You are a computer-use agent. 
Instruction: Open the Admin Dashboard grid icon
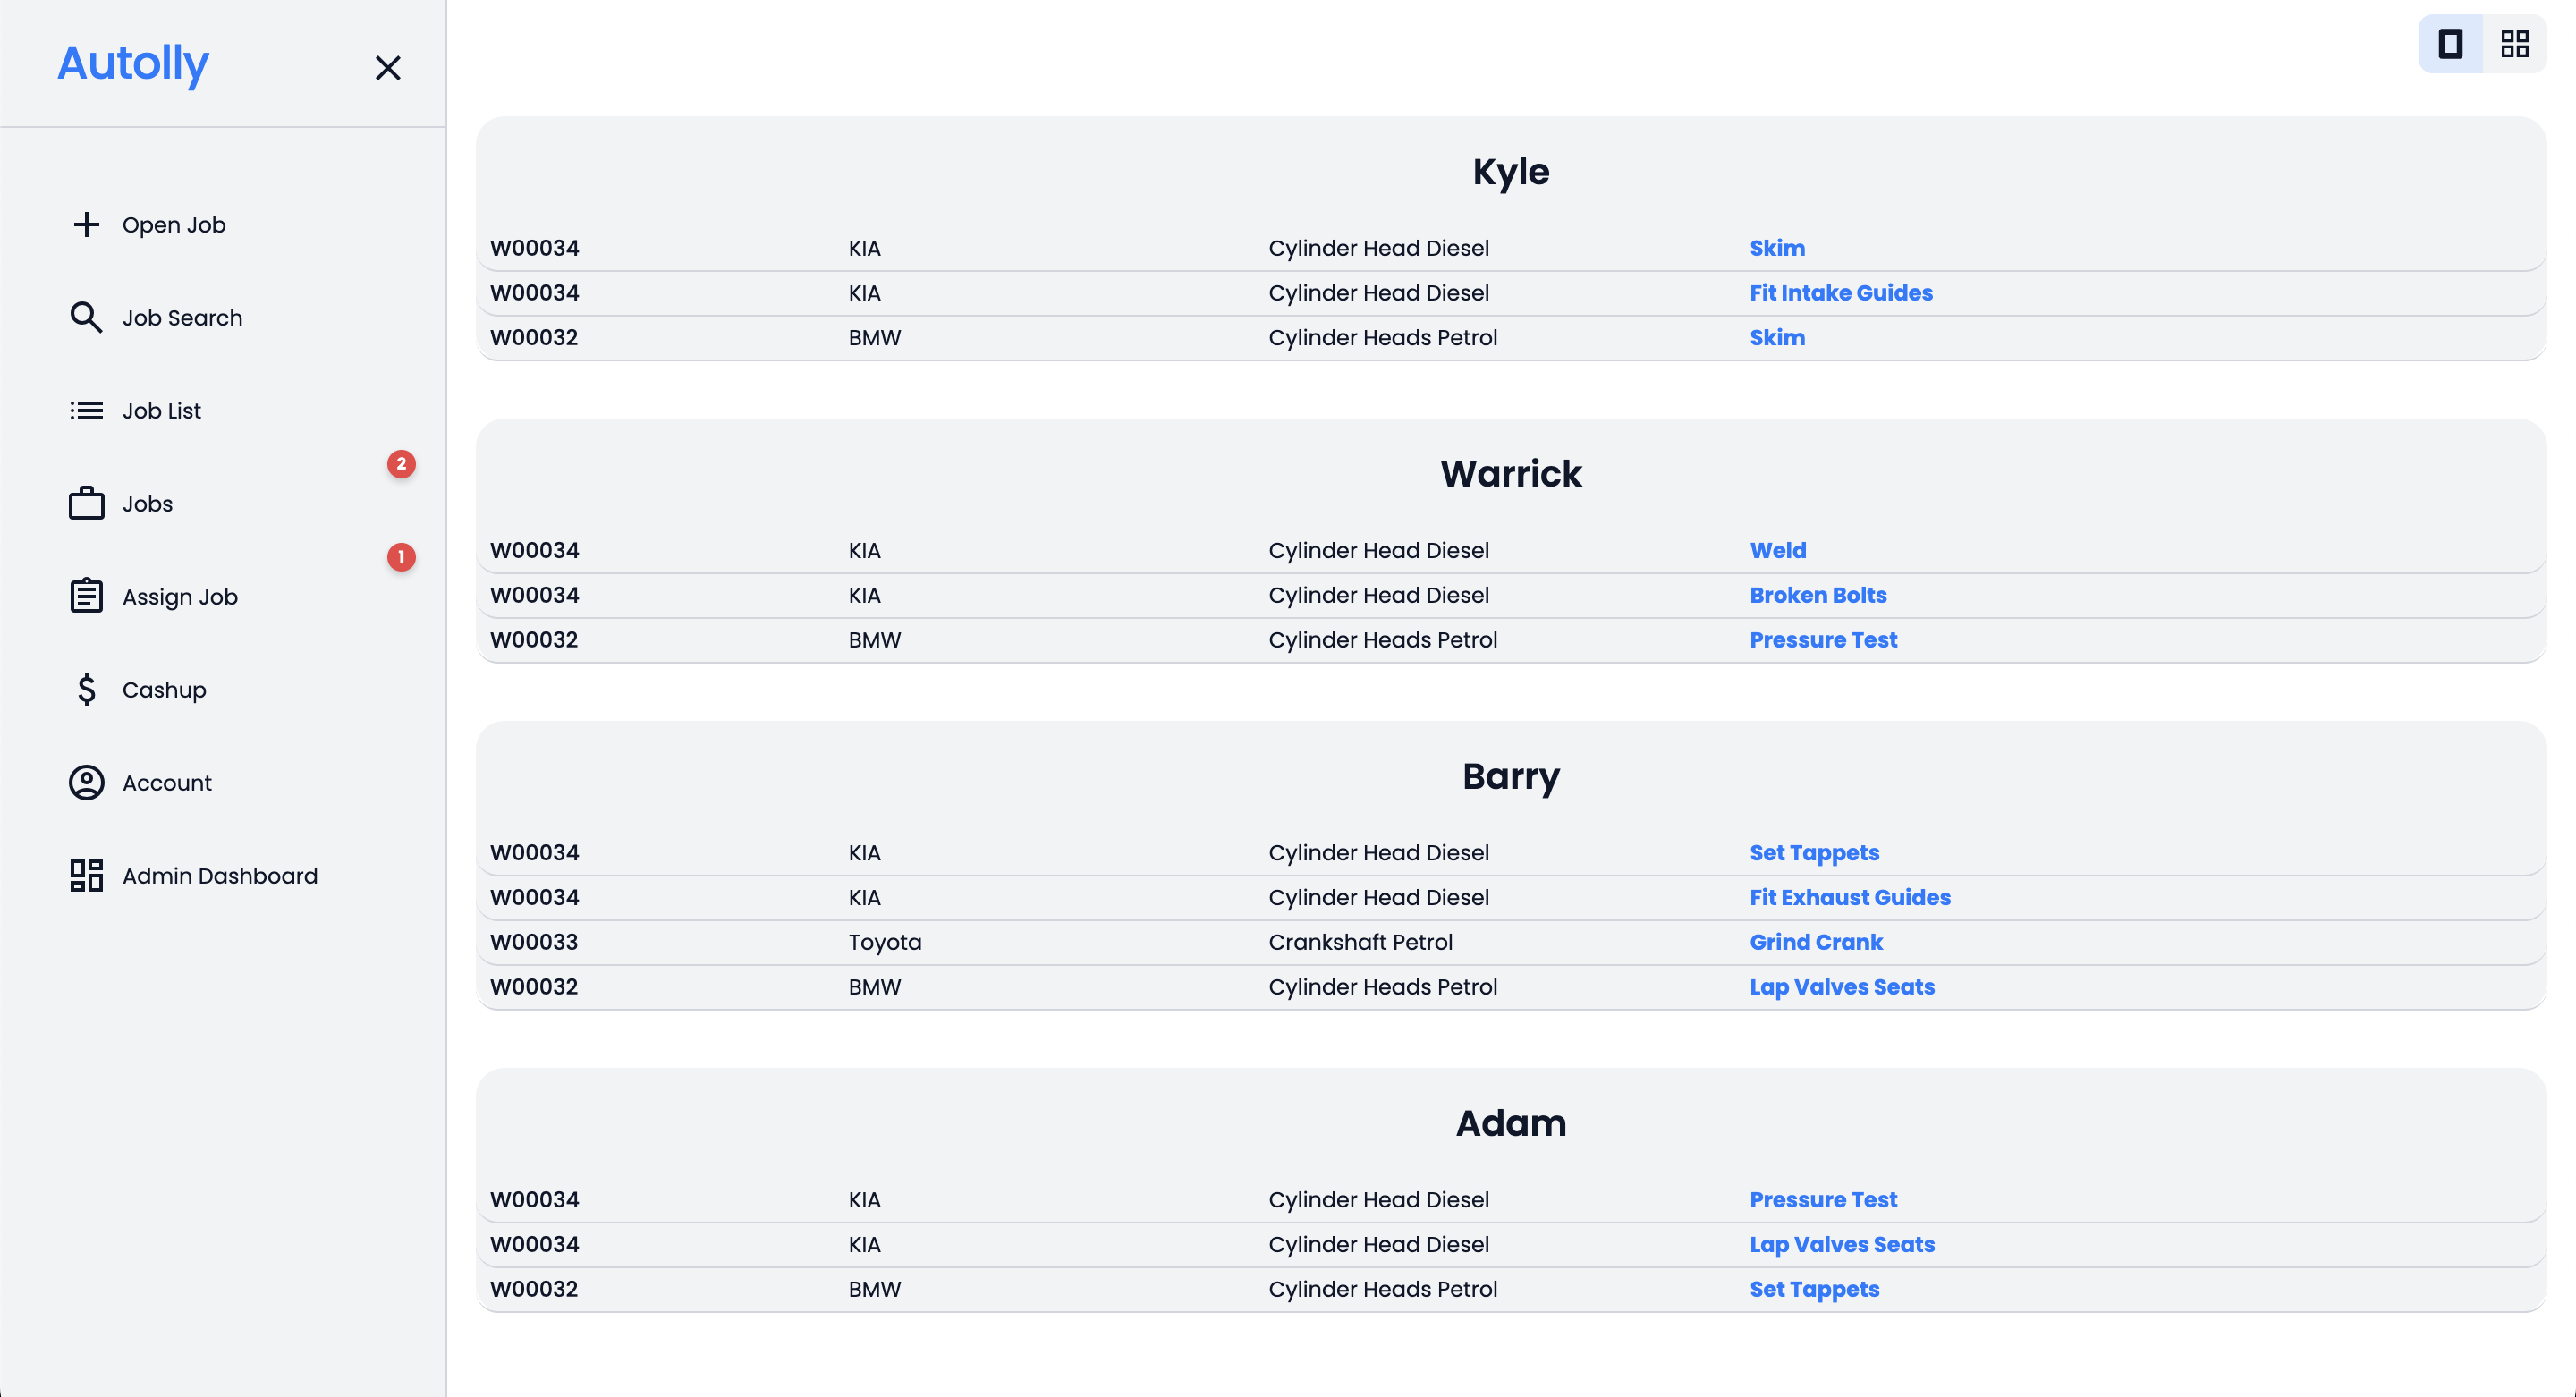87,875
